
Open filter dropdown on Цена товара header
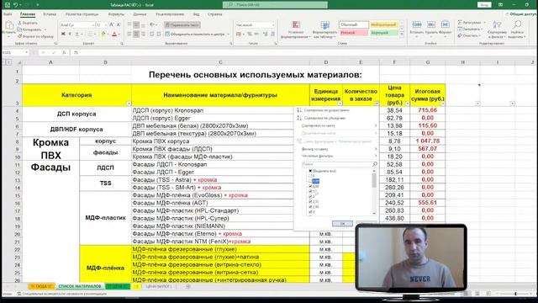pos(407,104)
